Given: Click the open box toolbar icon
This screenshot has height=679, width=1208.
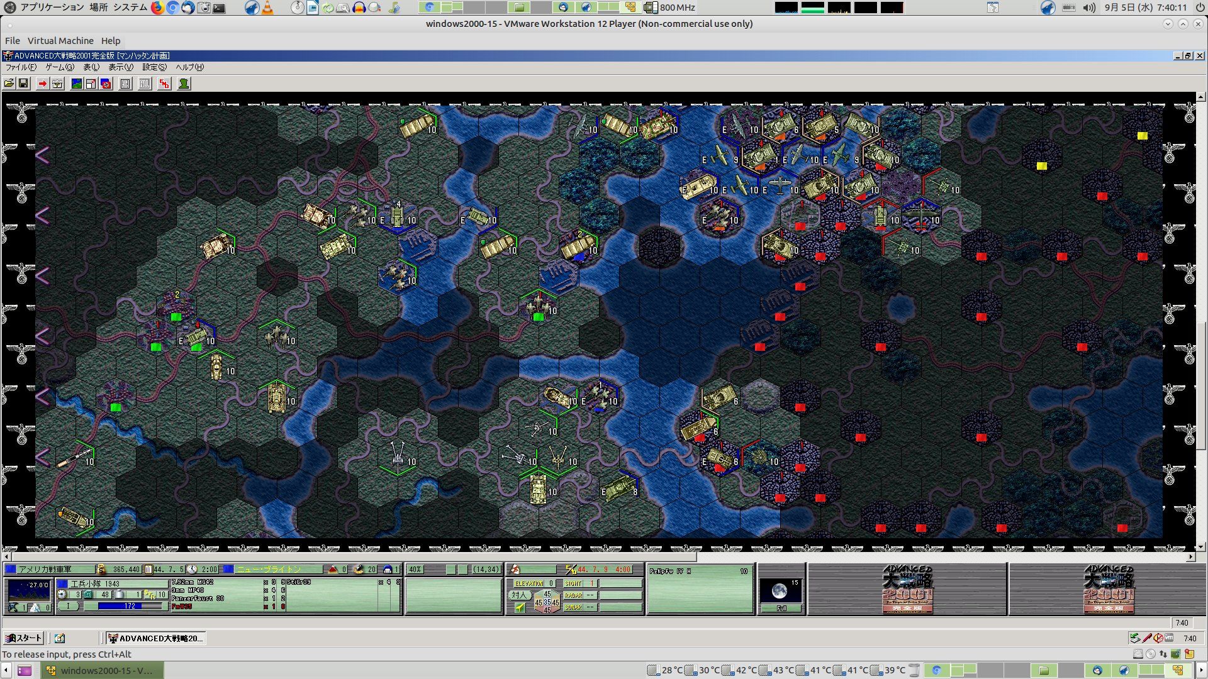Looking at the screenshot, I should click(57, 84).
